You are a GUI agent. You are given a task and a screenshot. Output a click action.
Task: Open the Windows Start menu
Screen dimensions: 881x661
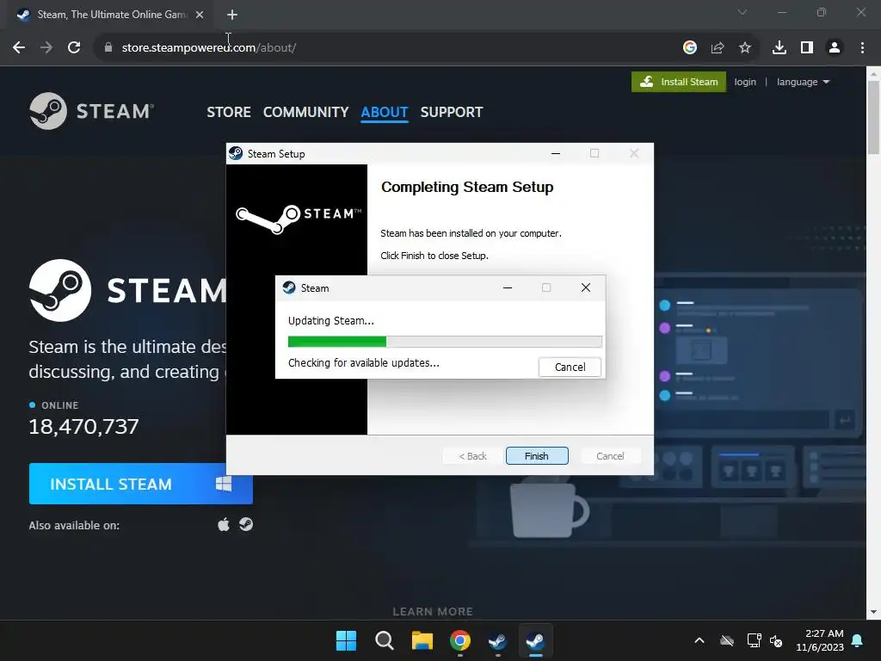pyautogui.click(x=346, y=640)
